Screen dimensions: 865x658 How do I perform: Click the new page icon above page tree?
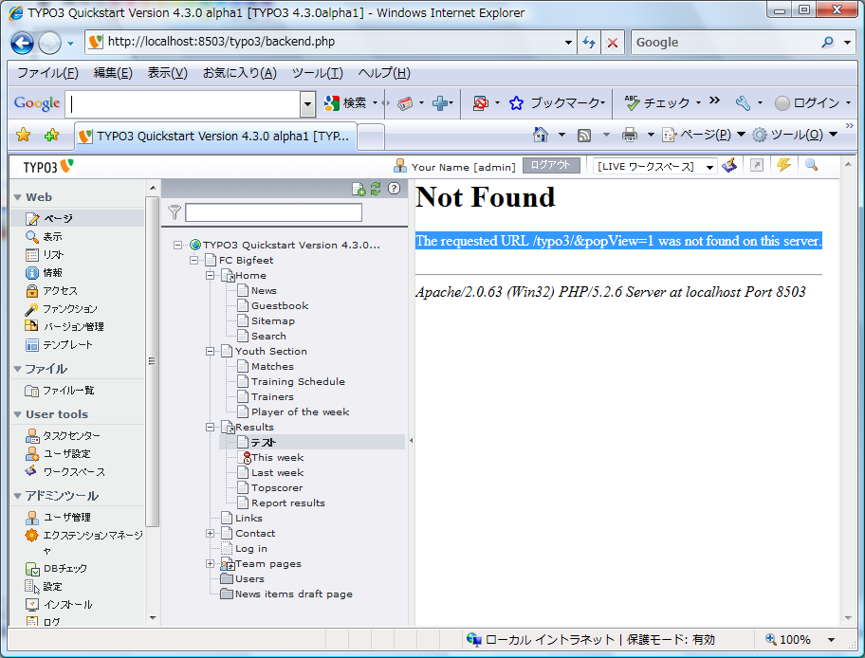coord(359,189)
